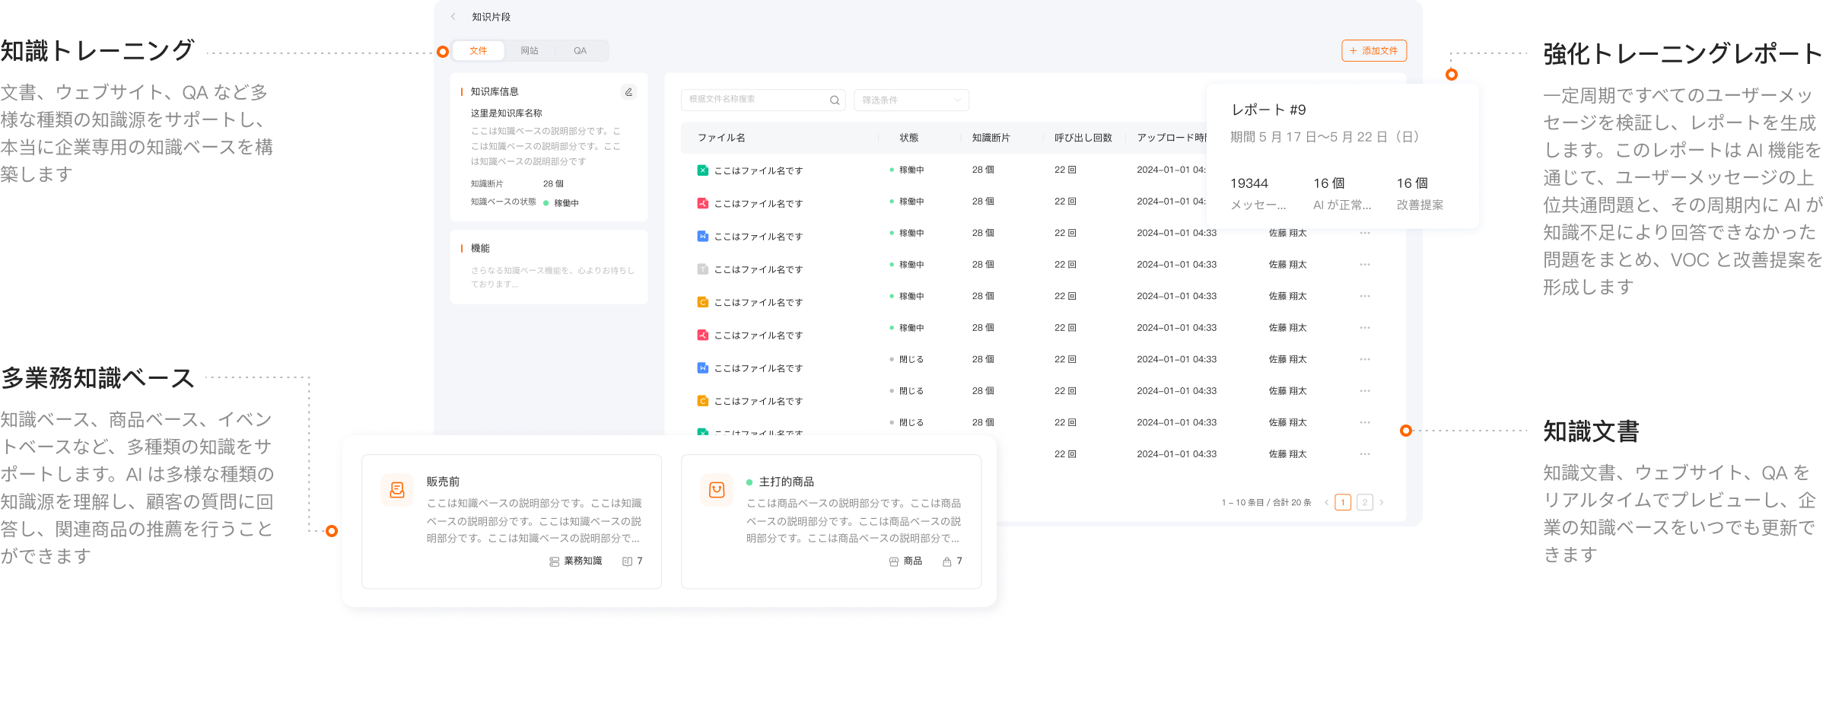Click the ファイル名 column header

coord(721,138)
